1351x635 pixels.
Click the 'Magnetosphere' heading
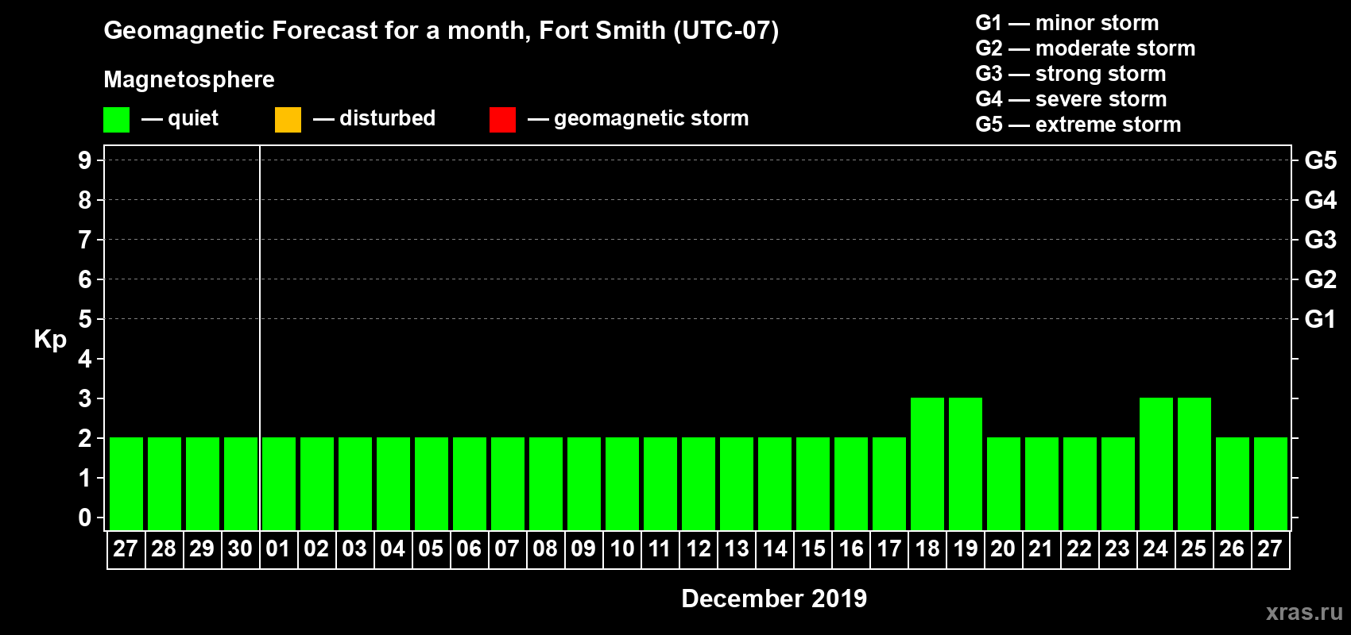pyautogui.click(x=189, y=79)
